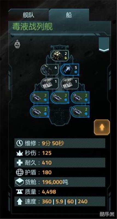The image size is (117, 219).
Task: Select the top-right weapon turret slot
Action: [80, 97]
